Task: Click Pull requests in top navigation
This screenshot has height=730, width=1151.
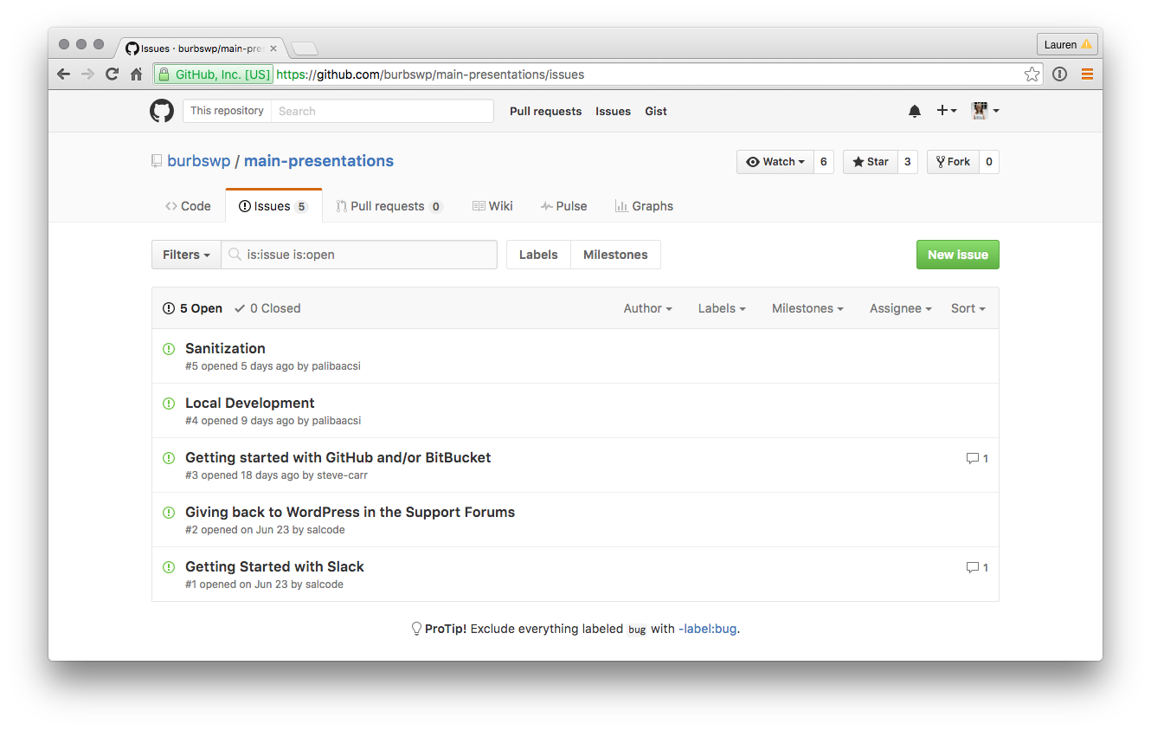Action: (545, 111)
